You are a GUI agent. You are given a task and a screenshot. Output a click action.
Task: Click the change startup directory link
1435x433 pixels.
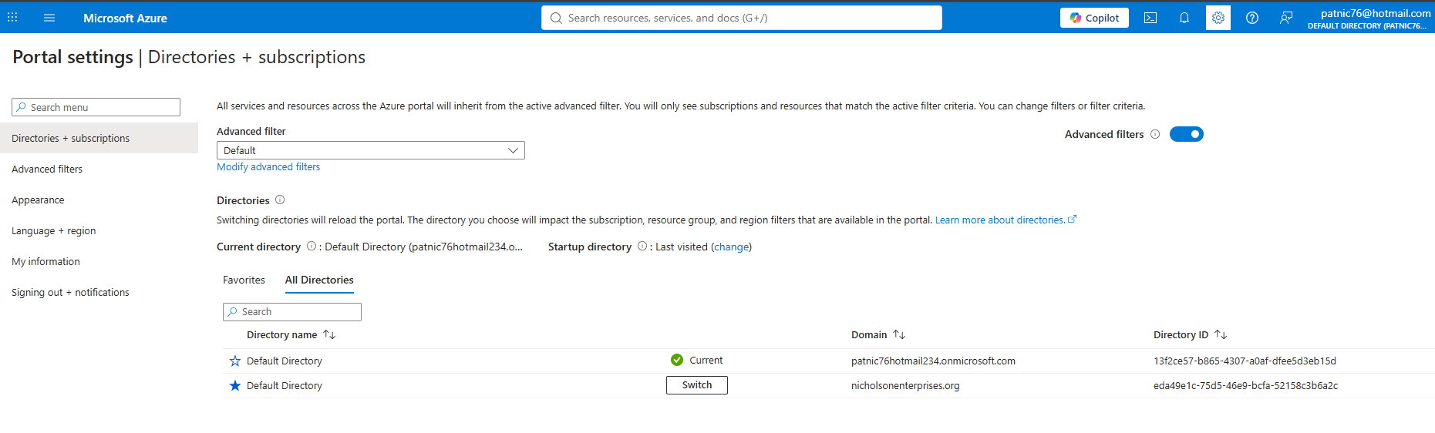pyautogui.click(x=731, y=247)
